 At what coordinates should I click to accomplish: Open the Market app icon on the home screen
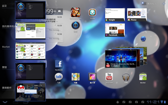(143, 76)
